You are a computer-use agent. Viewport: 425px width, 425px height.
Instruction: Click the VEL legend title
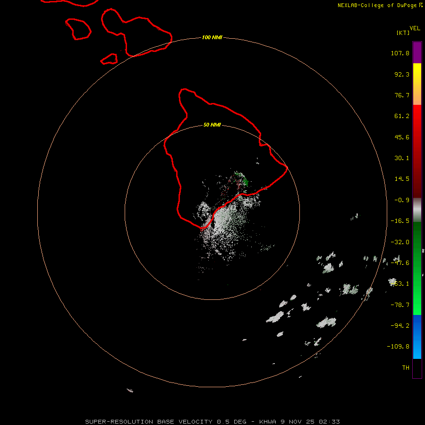click(x=415, y=28)
